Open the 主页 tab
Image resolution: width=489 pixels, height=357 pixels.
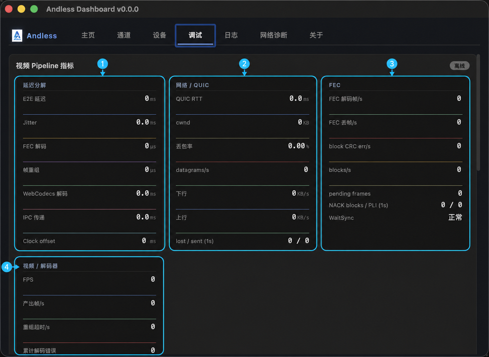coord(88,35)
